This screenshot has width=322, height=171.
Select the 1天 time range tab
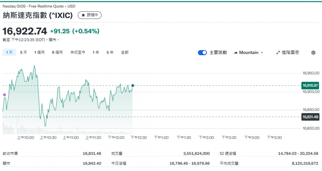(x=9, y=52)
